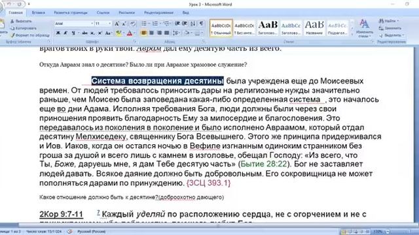Image resolution: width=419 pixels, height=235 pixels.
Task: Click the Redo icon in quick access toolbar
Action: (20, 5)
